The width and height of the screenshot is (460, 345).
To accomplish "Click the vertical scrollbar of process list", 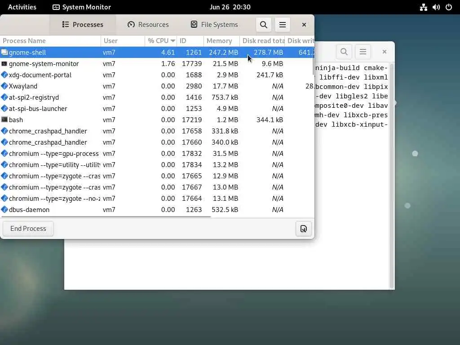I will (x=313, y=61).
